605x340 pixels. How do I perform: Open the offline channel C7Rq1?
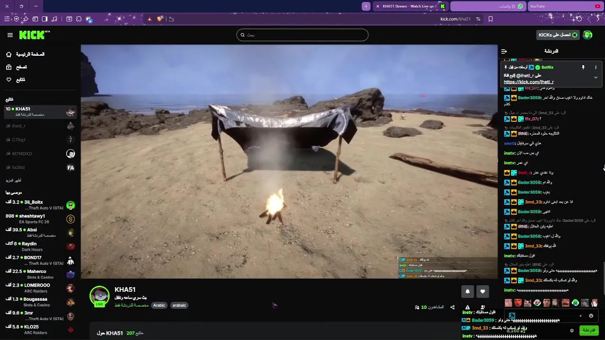[40, 140]
